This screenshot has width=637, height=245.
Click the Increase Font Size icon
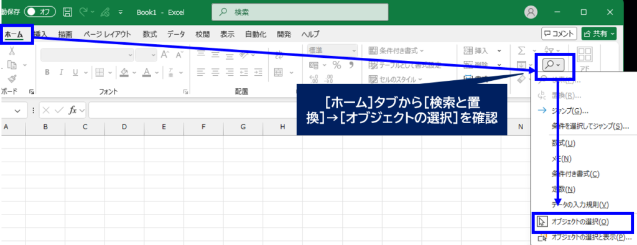[x=164, y=54]
